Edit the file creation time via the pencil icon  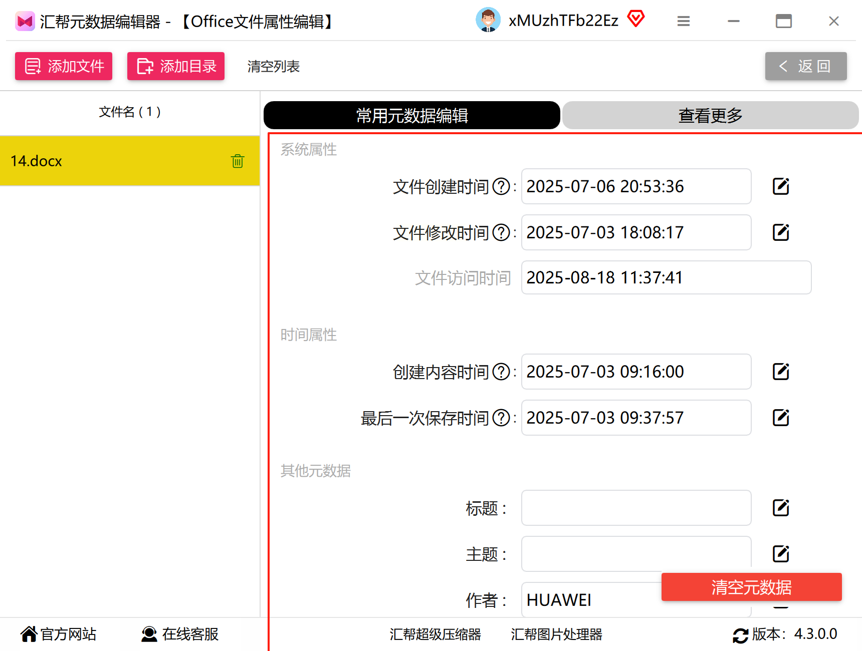pyautogui.click(x=781, y=186)
